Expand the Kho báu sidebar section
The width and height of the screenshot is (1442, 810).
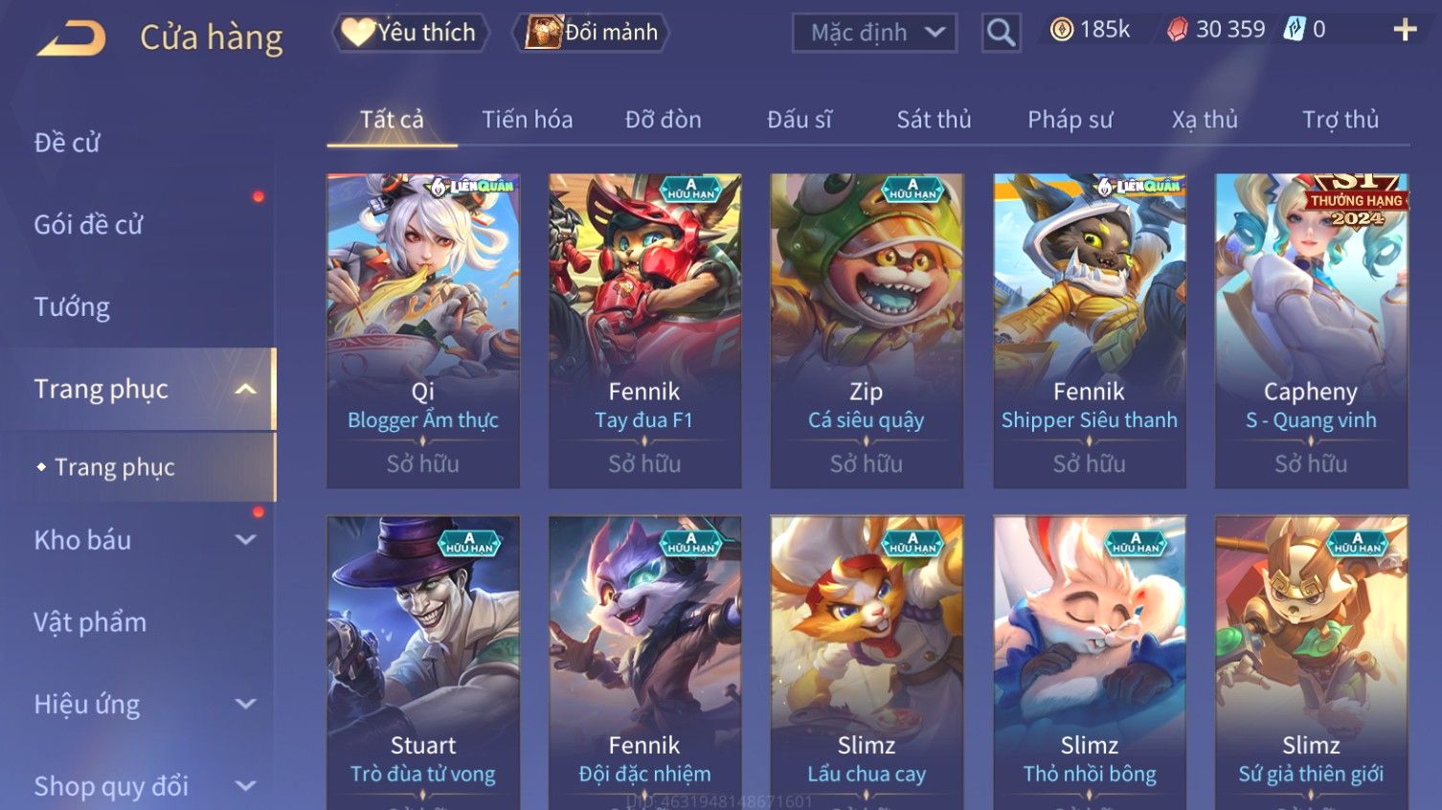coord(245,540)
